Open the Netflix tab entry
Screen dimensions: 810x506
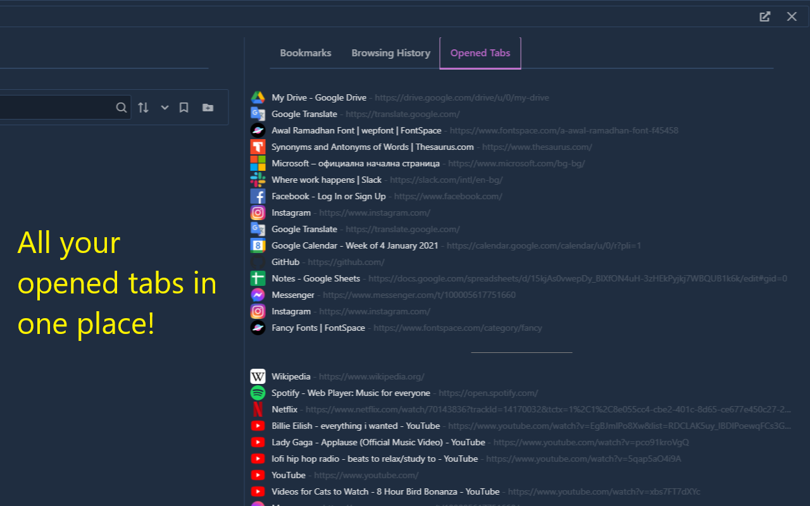point(284,409)
